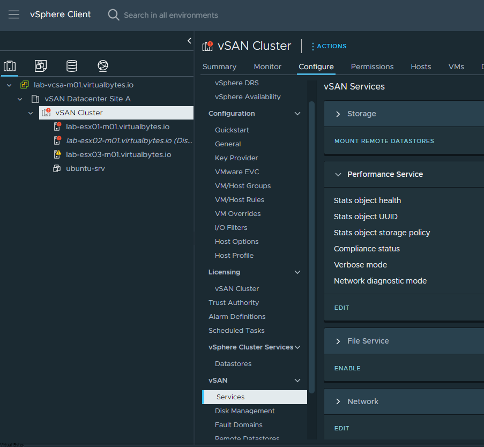Open vSAN Cluster licensing entry

pyautogui.click(x=237, y=289)
